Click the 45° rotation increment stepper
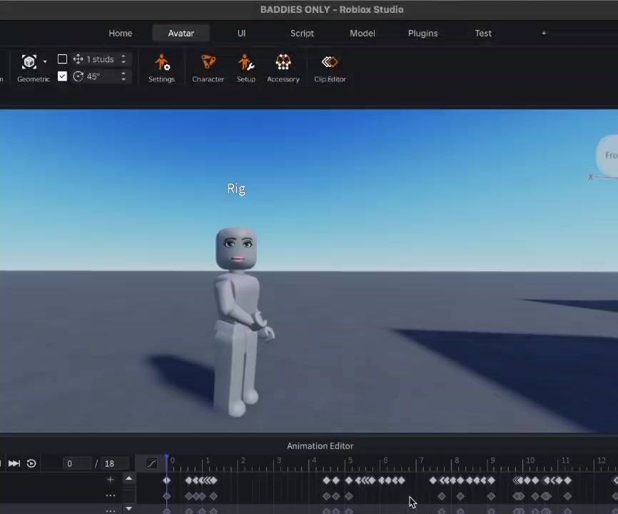Viewport: 618px width, 514px height. (123, 76)
